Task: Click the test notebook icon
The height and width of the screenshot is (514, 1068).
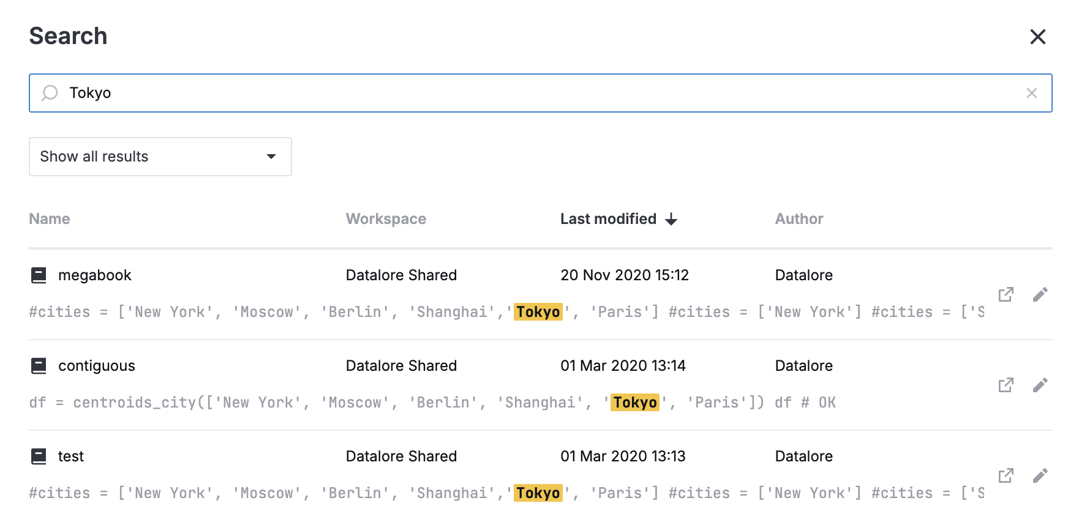Action: [39, 456]
